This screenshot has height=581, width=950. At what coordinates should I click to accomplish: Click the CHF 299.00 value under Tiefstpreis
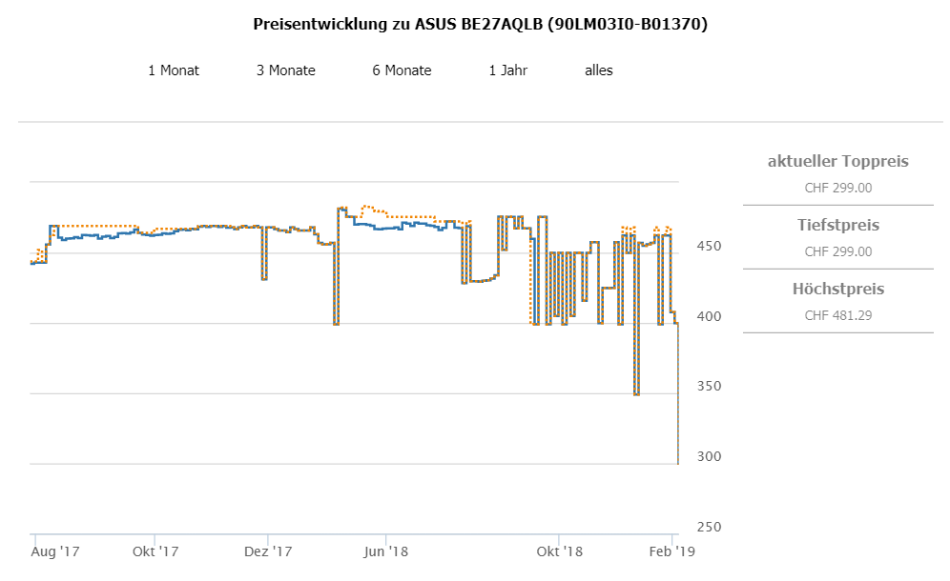click(x=837, y=251)
